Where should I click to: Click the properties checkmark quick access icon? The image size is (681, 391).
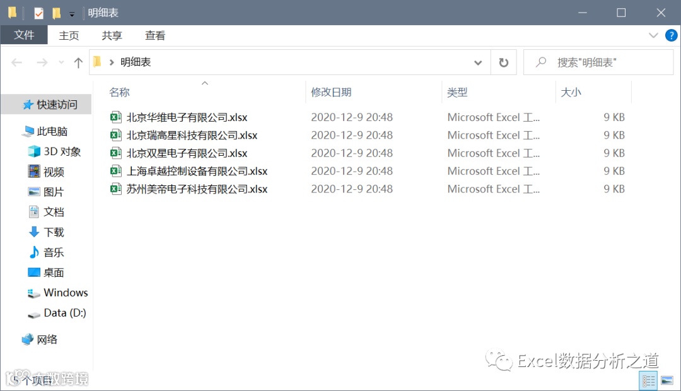[x=38, y=13]
